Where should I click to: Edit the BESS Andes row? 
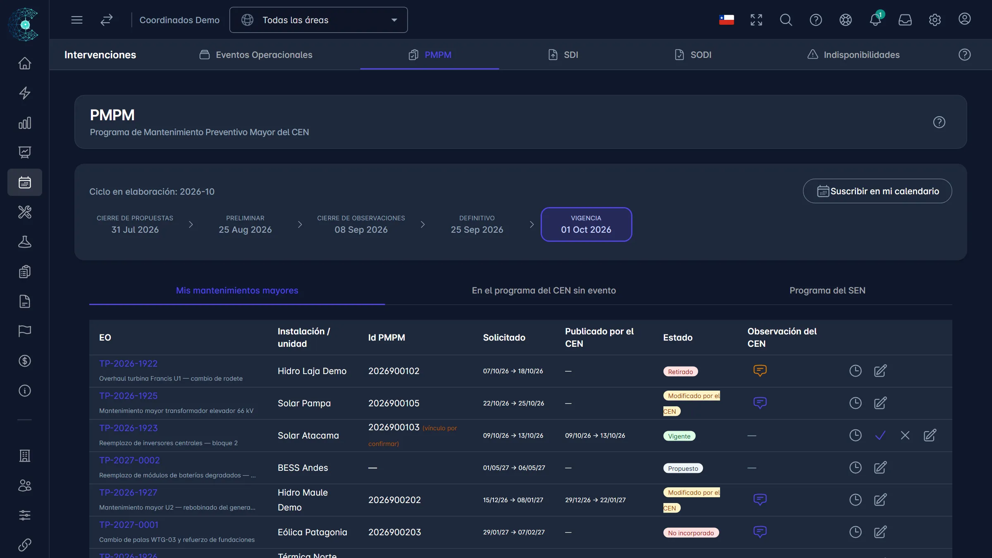[880, 467]
